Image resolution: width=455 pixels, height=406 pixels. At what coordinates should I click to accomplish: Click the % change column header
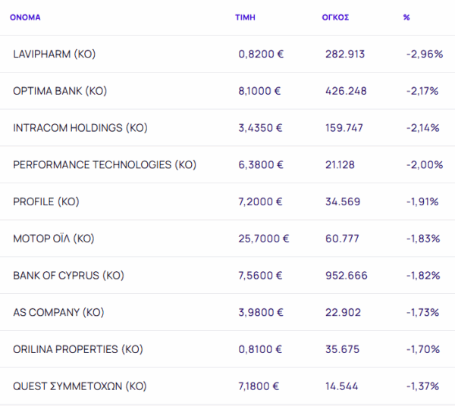click(x=406, y=17)
